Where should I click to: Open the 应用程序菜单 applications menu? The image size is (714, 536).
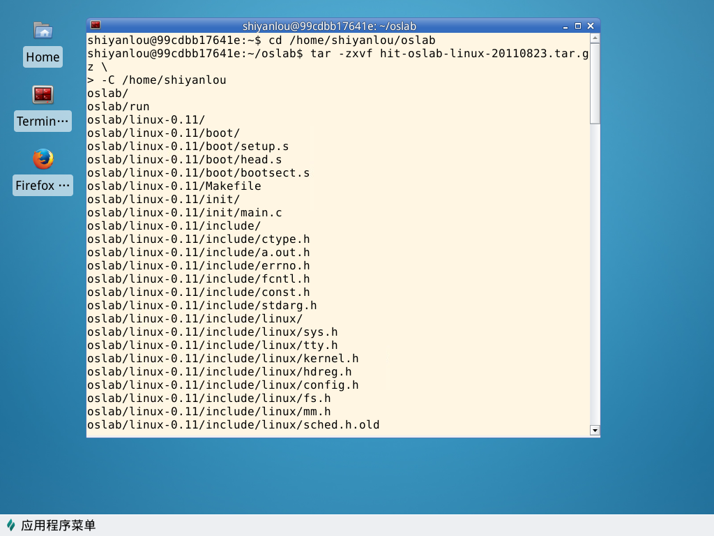[58, 526]
